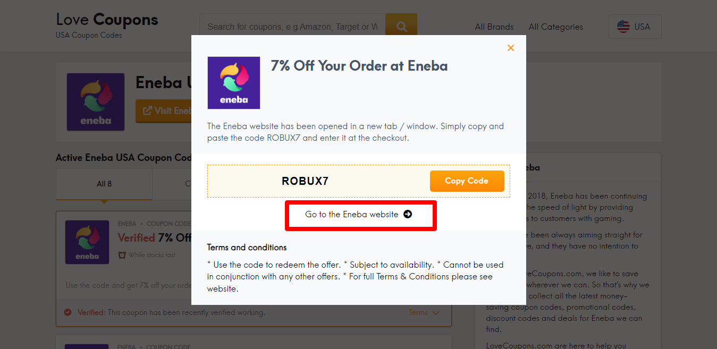
Task: Click the Eneba brand logo in the page banner
Action: coord(96,101)
